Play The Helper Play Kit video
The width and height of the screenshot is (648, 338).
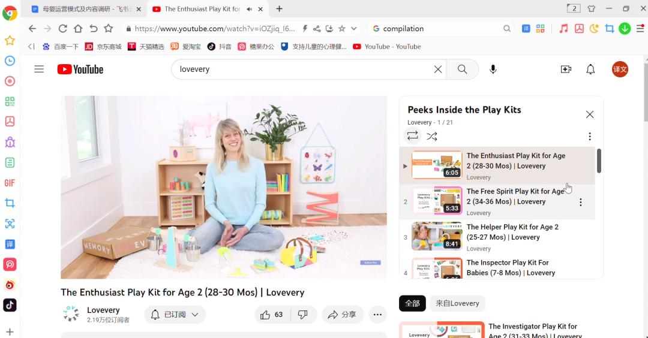(497, 237)
